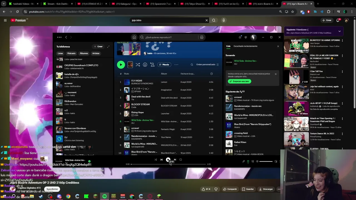Image resolution: width=356 pixels, height=200 pixels.
Task: Adjust the Spotify volume slider
Action: pos(266,161)
